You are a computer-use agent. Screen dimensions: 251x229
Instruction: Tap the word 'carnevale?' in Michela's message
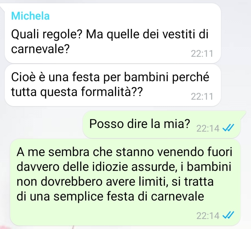tap(40, 49)
